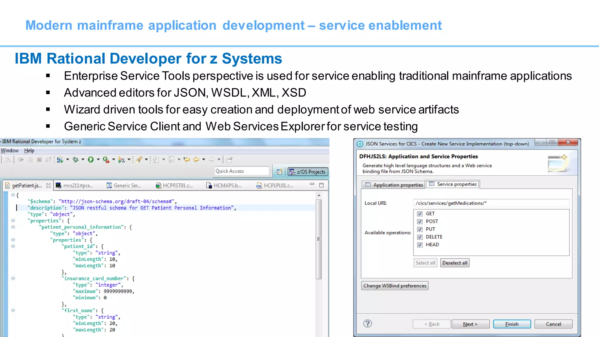Click the JSON Services dialog title icon
Image resolution: width=599 pixels, height=337 pixels.
pyautogui.click(x=360, y=144)
